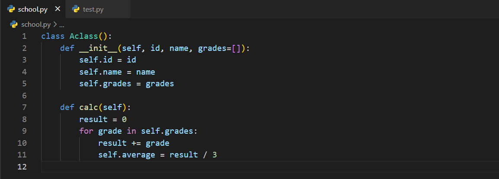
Task: Place cursor on empty line 12
Action: (173, 167)
